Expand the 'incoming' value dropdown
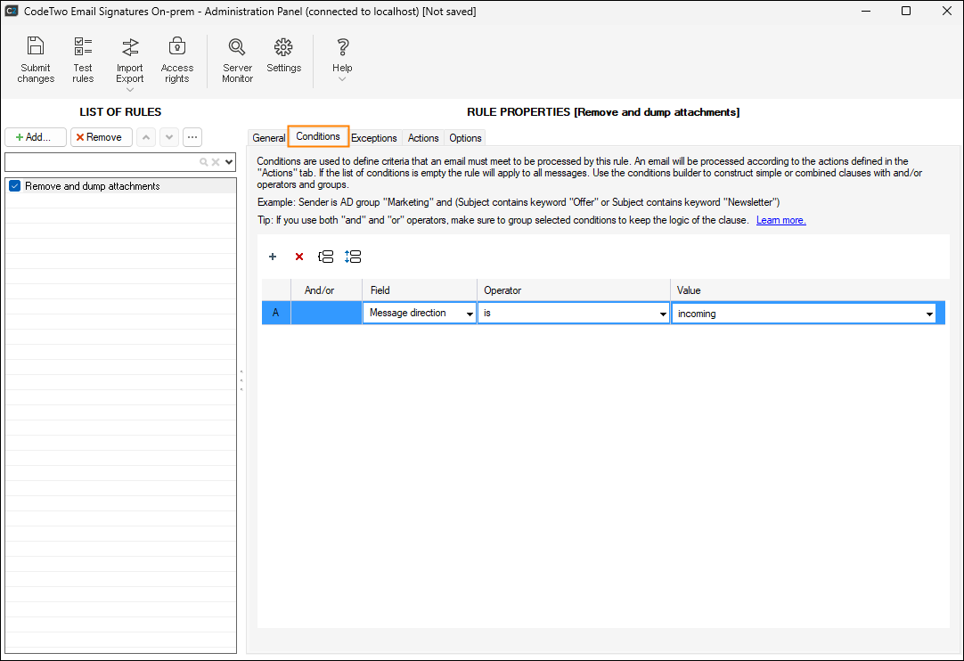This screenshot has height=661, width=964. [929, 314]
